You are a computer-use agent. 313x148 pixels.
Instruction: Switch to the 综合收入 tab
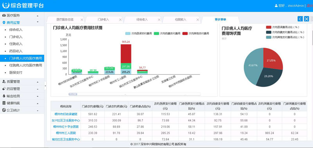click(142, 20)
